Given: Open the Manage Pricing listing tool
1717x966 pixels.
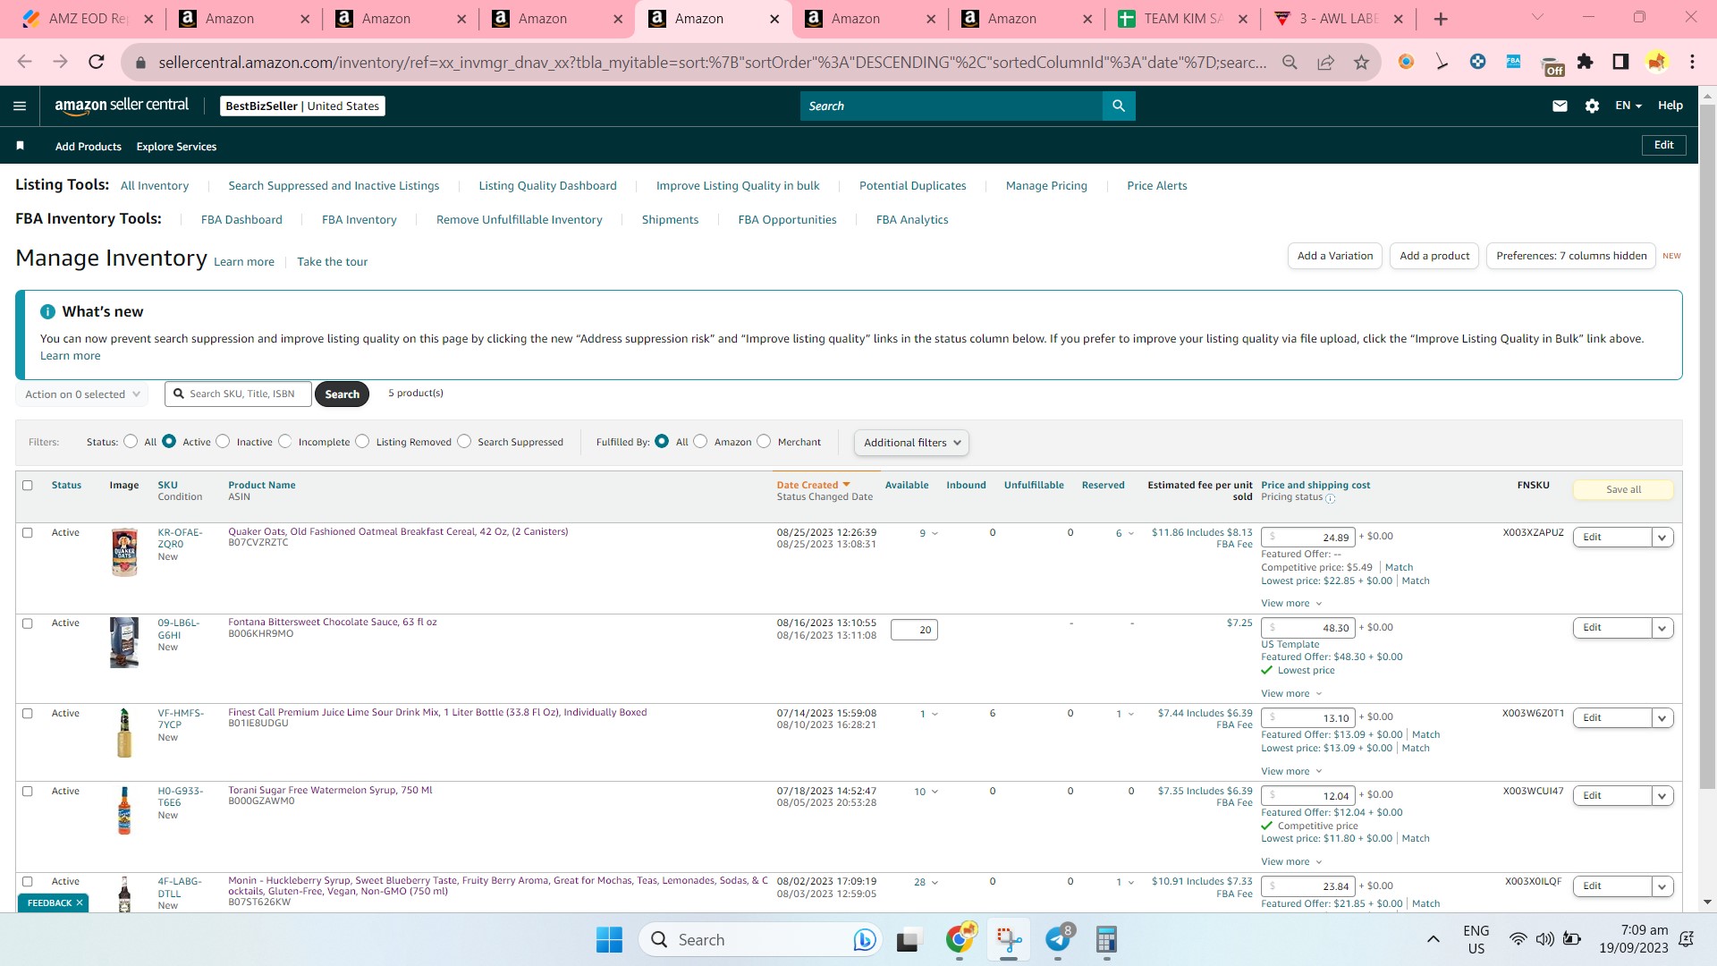Looking at the screenshot, I should [1046, 186].
